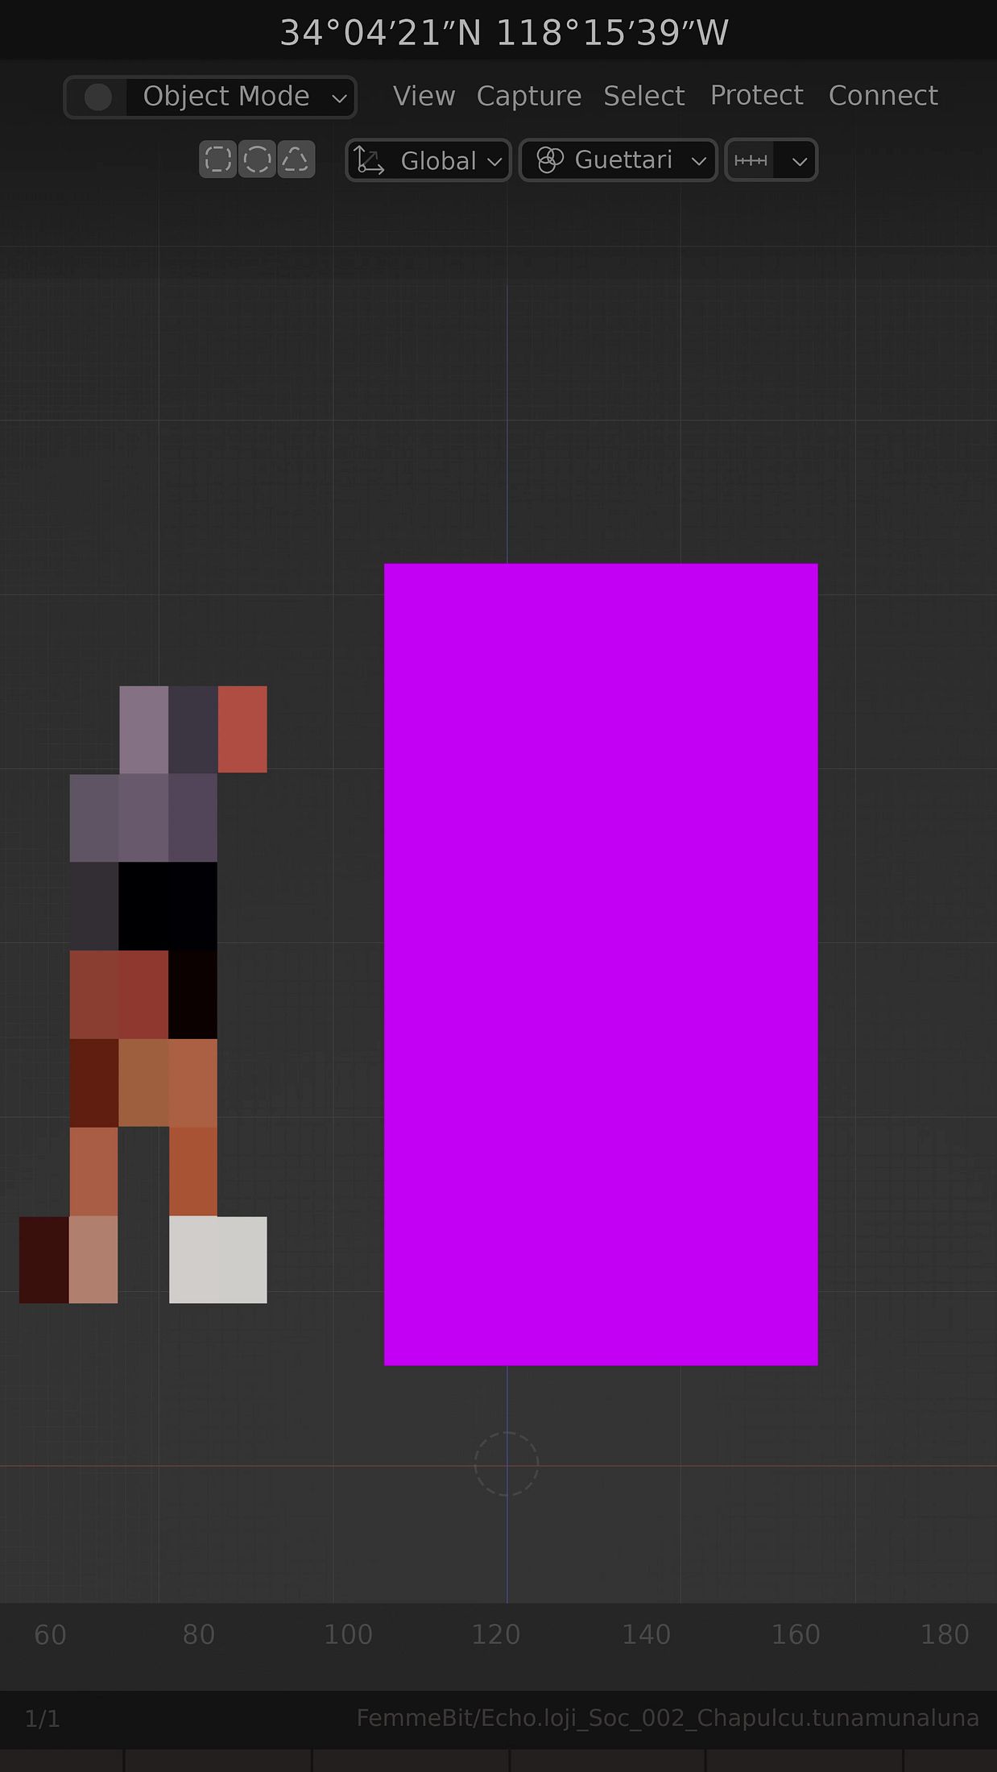The width and height of the screenshot is (997, 1772).
Task: Jump to frame 80 on timeline
Action: click(x=198, y=1634)
